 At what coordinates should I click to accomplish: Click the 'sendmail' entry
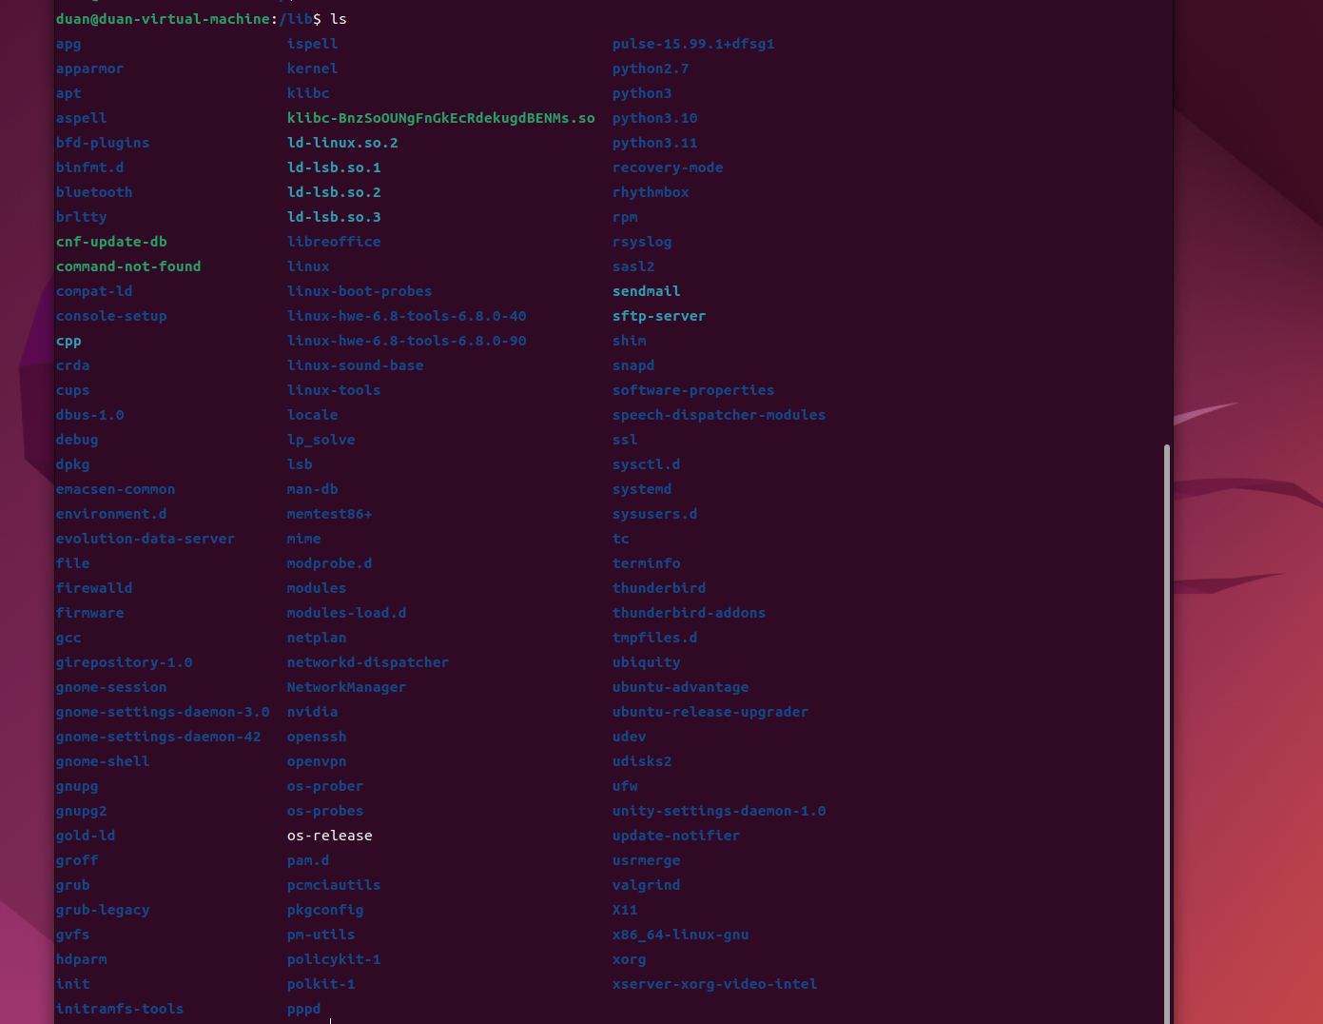[x=646, y=291]
